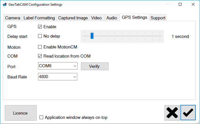Image resolution: width=200 pixels, height=124 pixels.
Task: Open the Label Formatting tab
Action: [39, 18]
